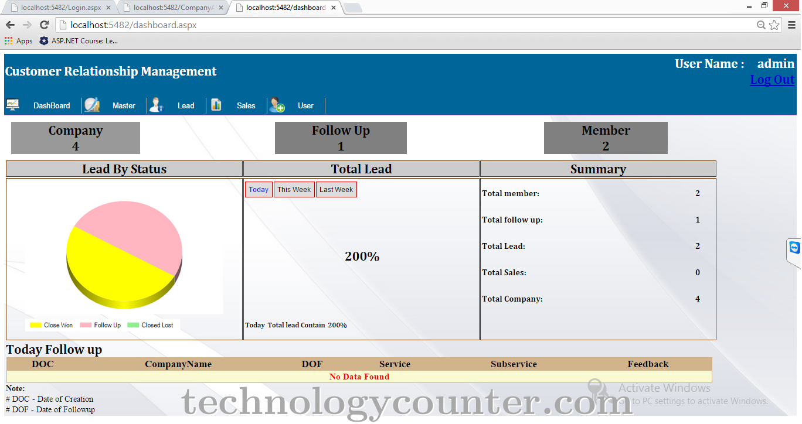This screenshot has height=424, width=802.
Task: Switch to the localhost Company tab
Action: [174, 8]
